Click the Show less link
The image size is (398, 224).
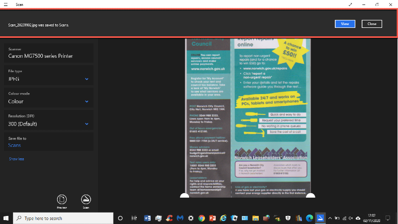[x=16, y=159]
